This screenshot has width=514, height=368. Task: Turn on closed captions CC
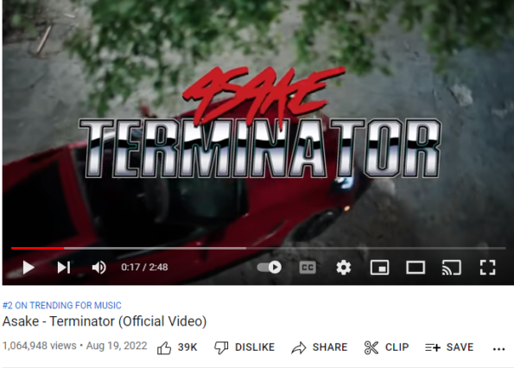click(x=308, y=268)
